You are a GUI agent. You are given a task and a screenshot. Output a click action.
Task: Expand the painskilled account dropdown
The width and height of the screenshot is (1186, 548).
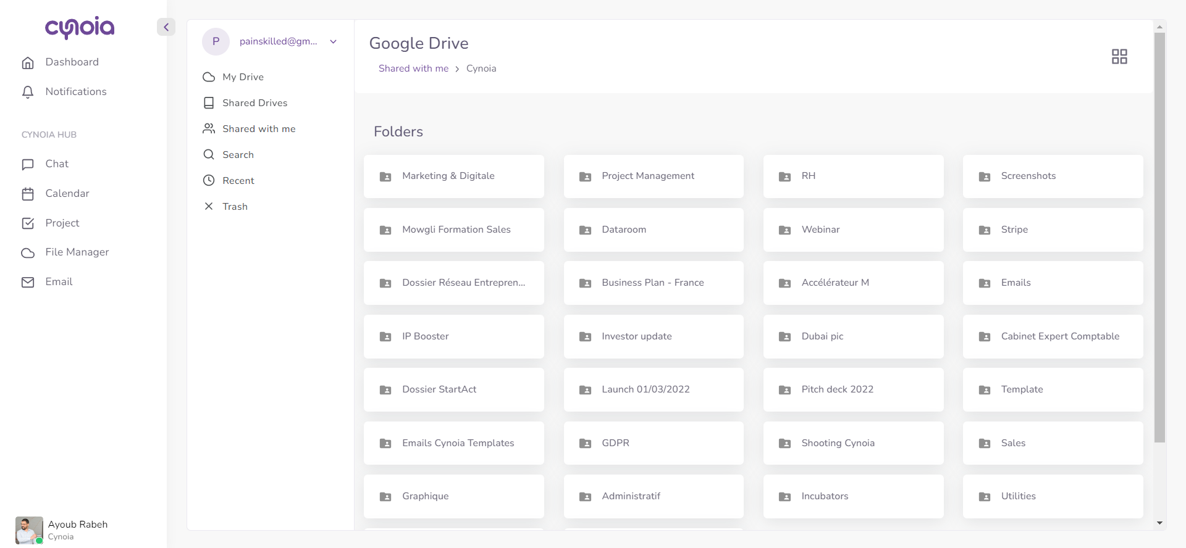(333, 42)
